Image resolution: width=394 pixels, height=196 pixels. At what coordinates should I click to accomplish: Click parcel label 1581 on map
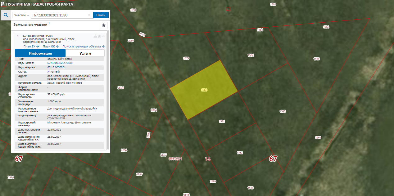[222, 121]
